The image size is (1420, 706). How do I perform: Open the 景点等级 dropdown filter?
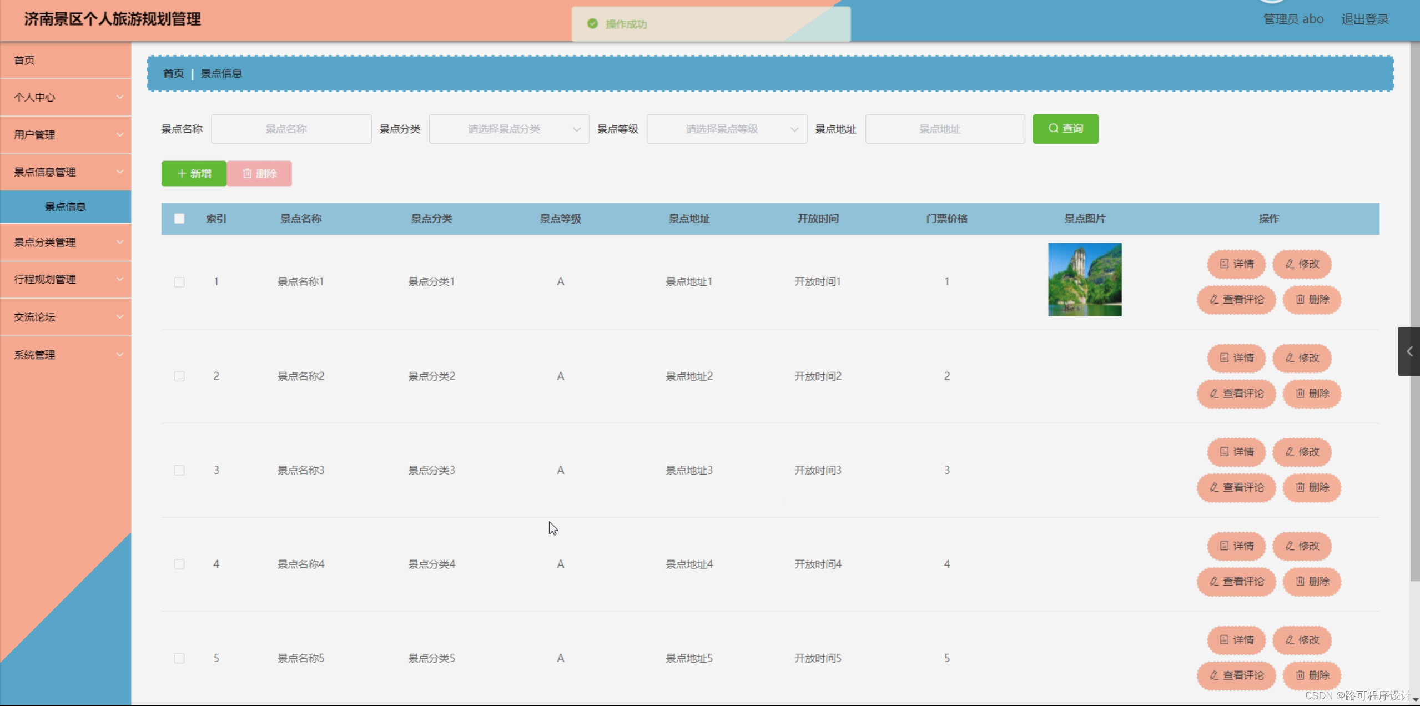pos(726,129)
